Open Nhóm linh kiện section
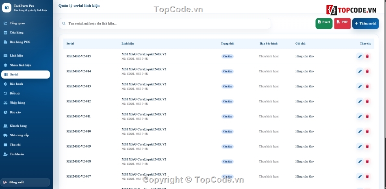The width and height of the screenshot is (386, 189). (x=26, y=65)
